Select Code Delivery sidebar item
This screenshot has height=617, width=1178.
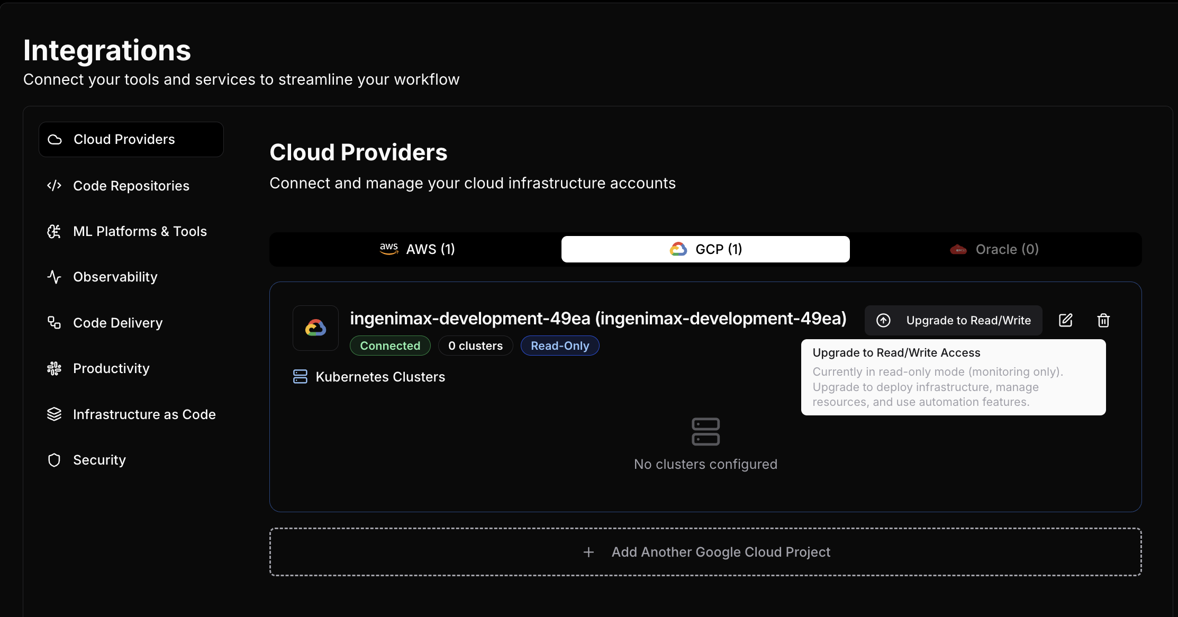[117, 323]
